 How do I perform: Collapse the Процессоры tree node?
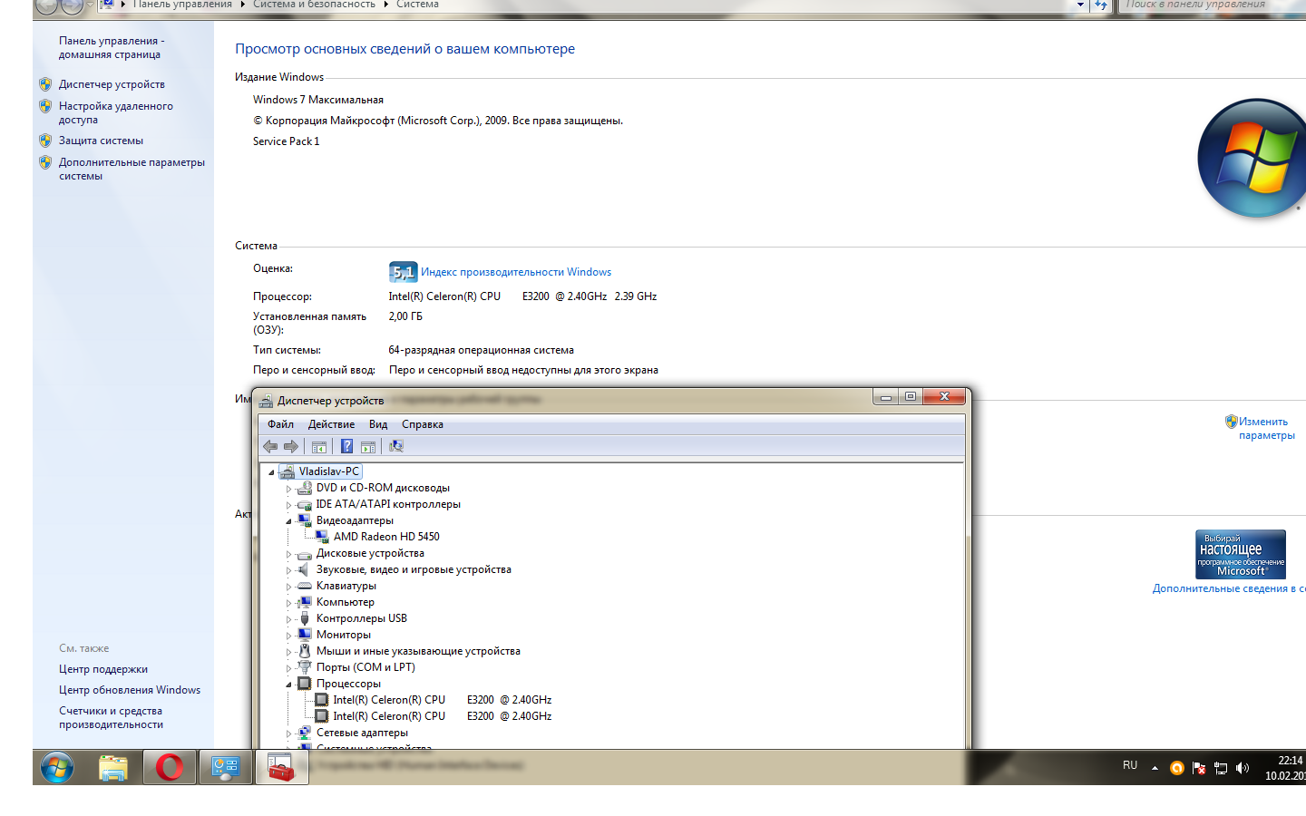[289, 685]
